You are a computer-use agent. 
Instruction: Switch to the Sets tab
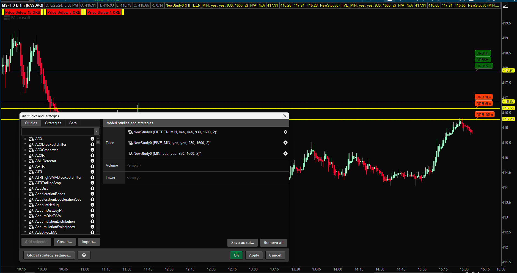pyautogui.click(x=73, y=123)
